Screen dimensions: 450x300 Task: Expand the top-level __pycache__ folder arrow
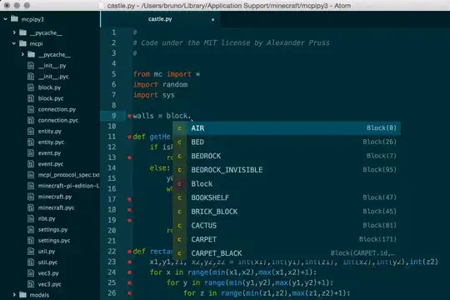pyautogui.click(x=14, y=32)
